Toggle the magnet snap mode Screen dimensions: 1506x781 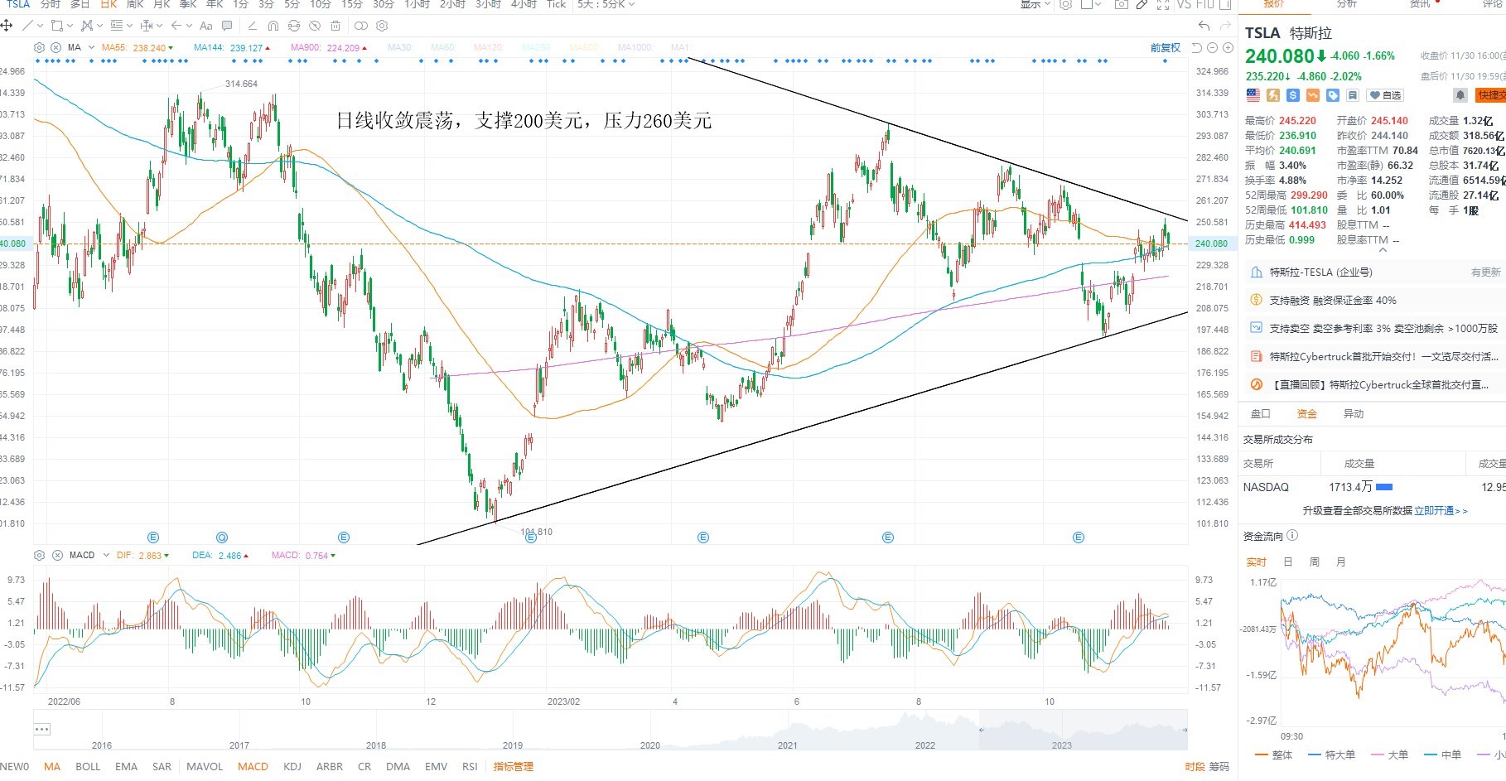(x=273, y=26)
